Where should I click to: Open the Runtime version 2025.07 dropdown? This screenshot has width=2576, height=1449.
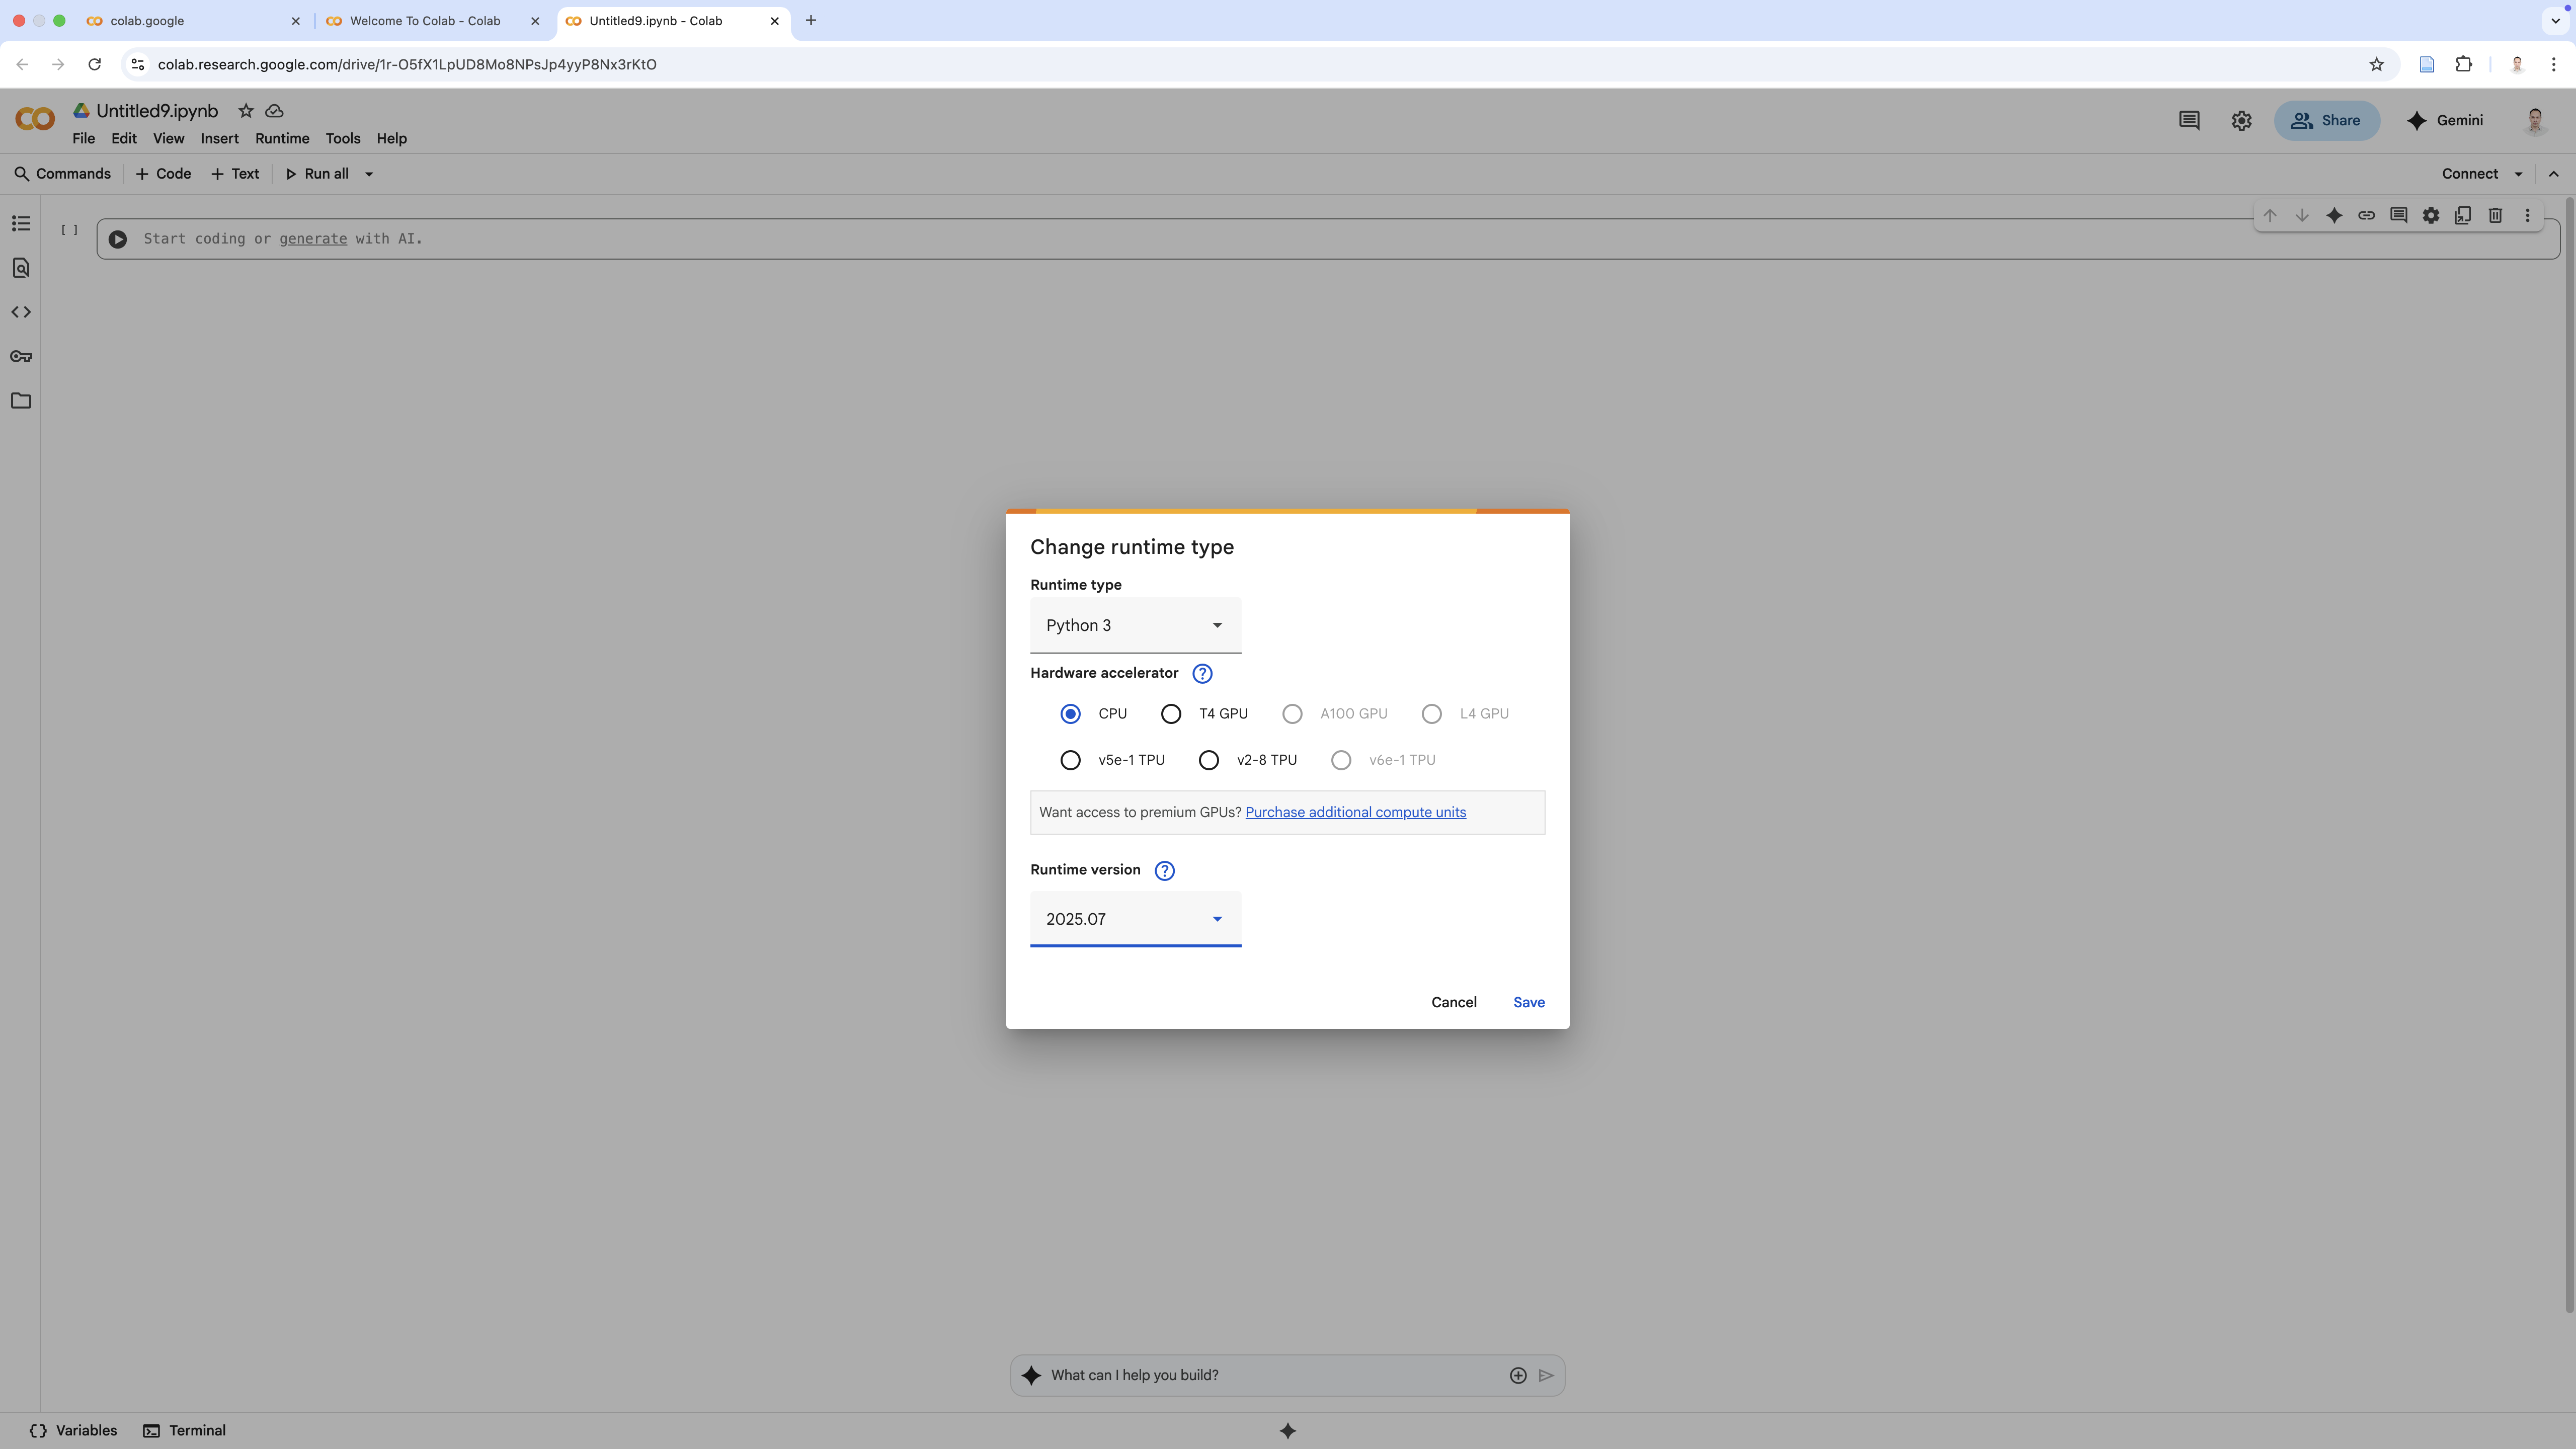click(1135, 919)
